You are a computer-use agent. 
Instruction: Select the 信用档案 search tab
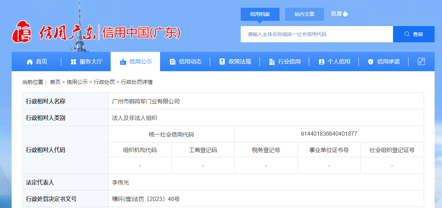260,14
